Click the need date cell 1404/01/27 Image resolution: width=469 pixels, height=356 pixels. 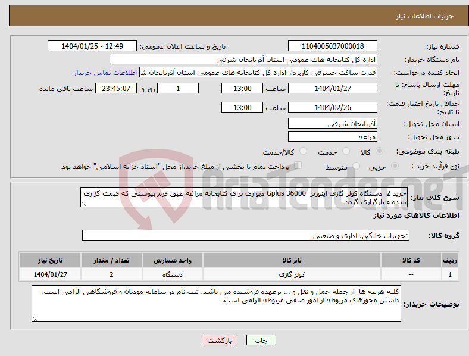tap(50, 274)
